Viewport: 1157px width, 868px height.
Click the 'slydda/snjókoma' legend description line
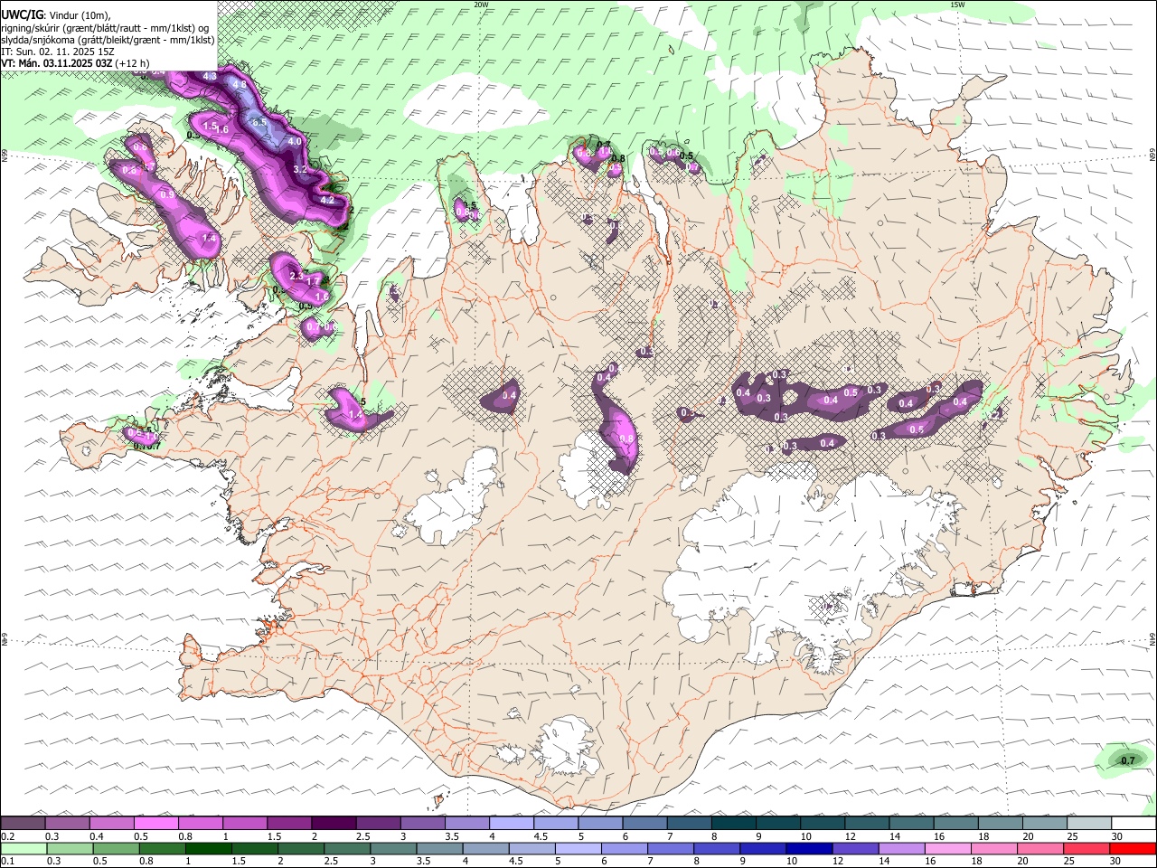108,40
